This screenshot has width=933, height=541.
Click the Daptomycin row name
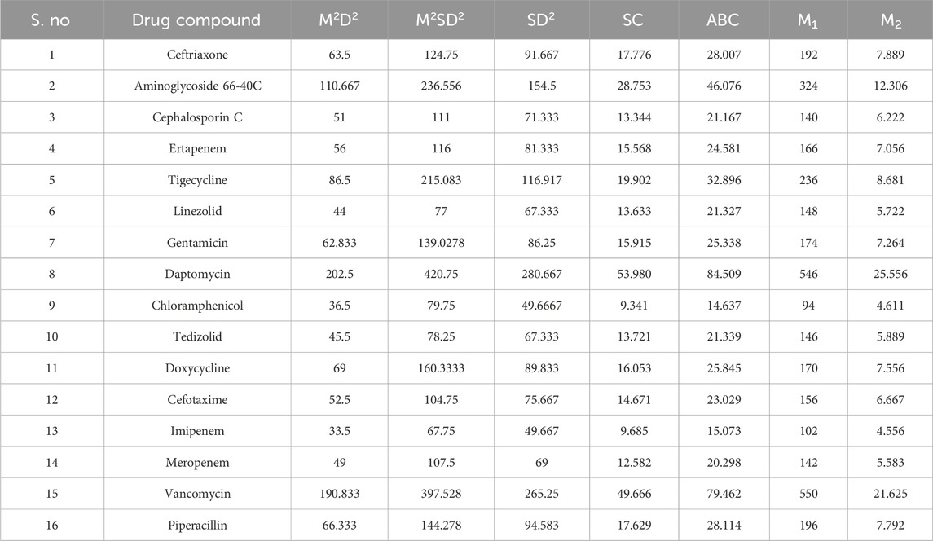196,274
